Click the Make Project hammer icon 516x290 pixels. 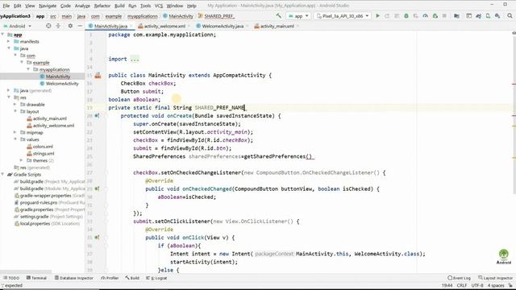[x=279, y=16]
